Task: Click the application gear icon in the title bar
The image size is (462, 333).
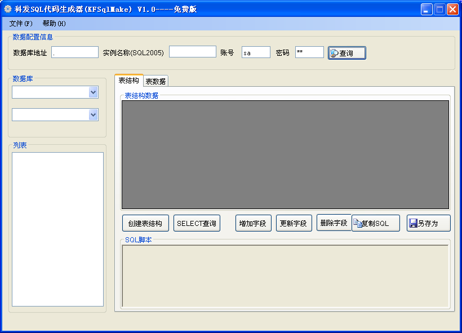Action: pos(7,8)
